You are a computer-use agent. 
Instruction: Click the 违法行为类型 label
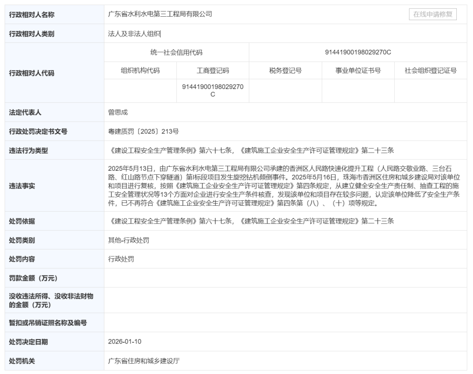pos(29,151)
